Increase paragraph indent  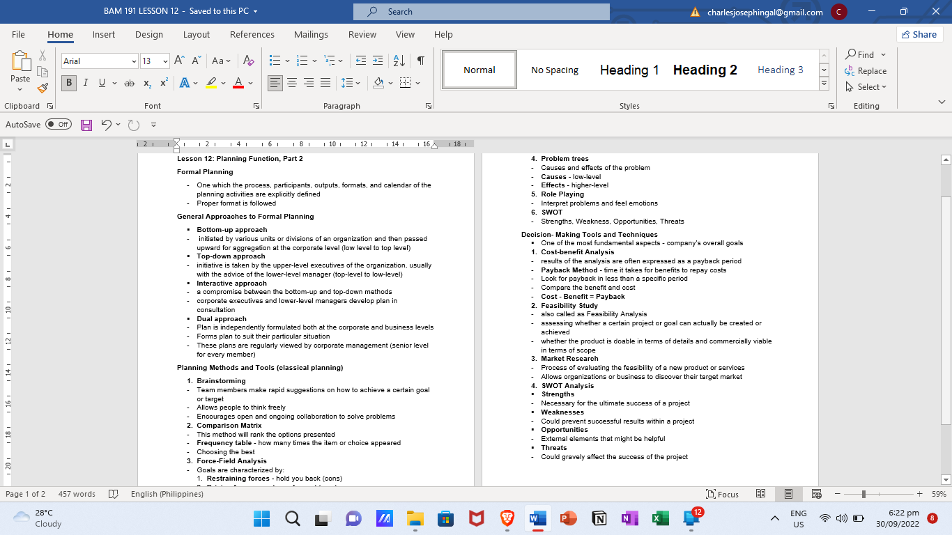coord(377,61)
